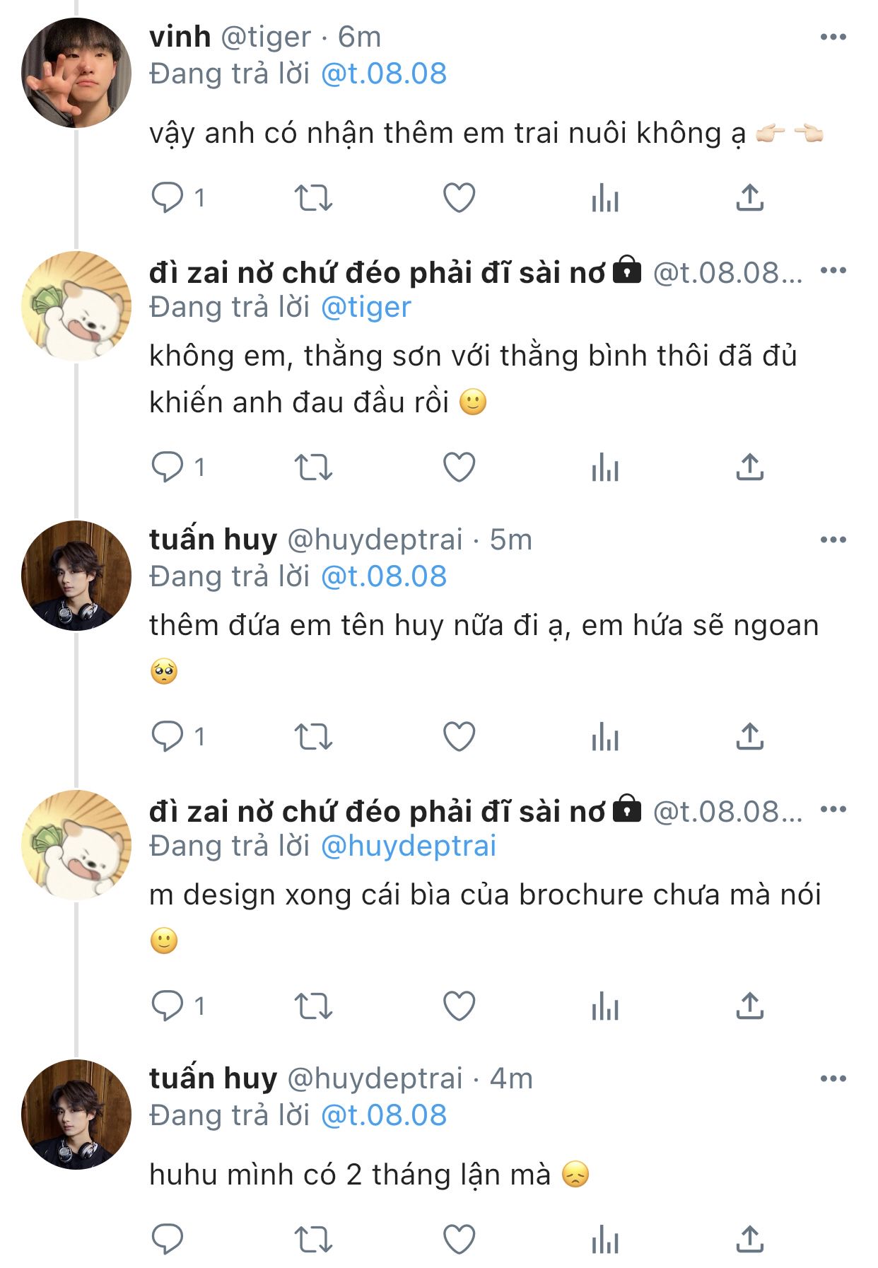
Task: View analytics of tuấn huy's 5m tweet
Action: (x=604, y=738)
